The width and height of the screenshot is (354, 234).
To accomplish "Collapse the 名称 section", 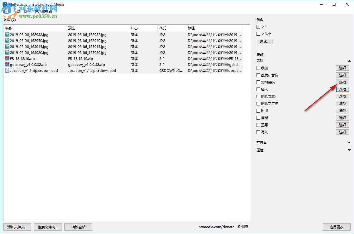I will pyautogui.click(x=349, y=61).
